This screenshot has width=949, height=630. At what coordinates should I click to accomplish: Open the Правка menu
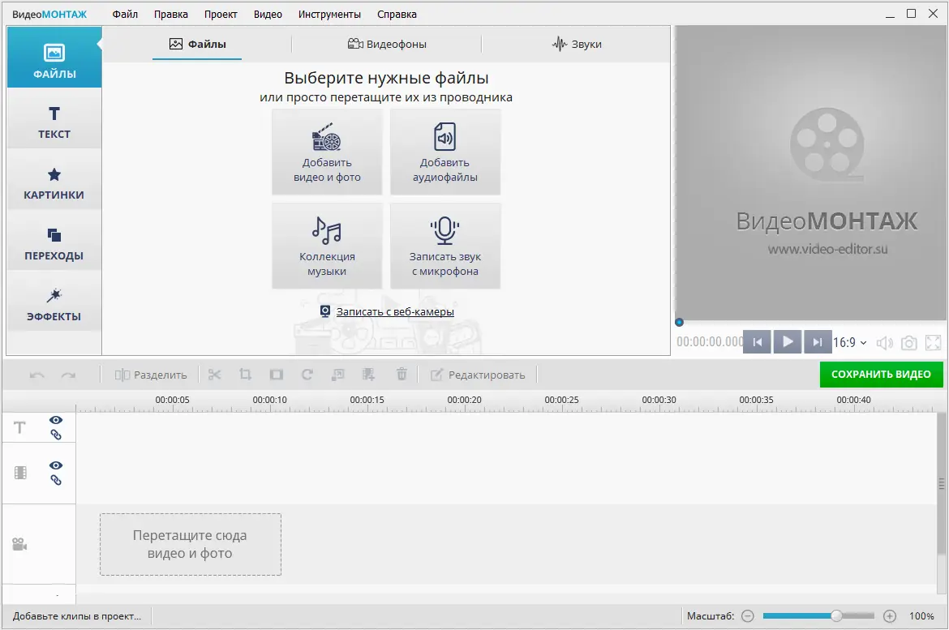(170, 14)
